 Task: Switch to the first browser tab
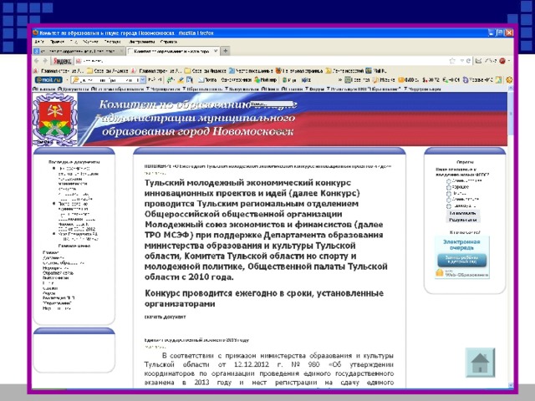(63, 51)
